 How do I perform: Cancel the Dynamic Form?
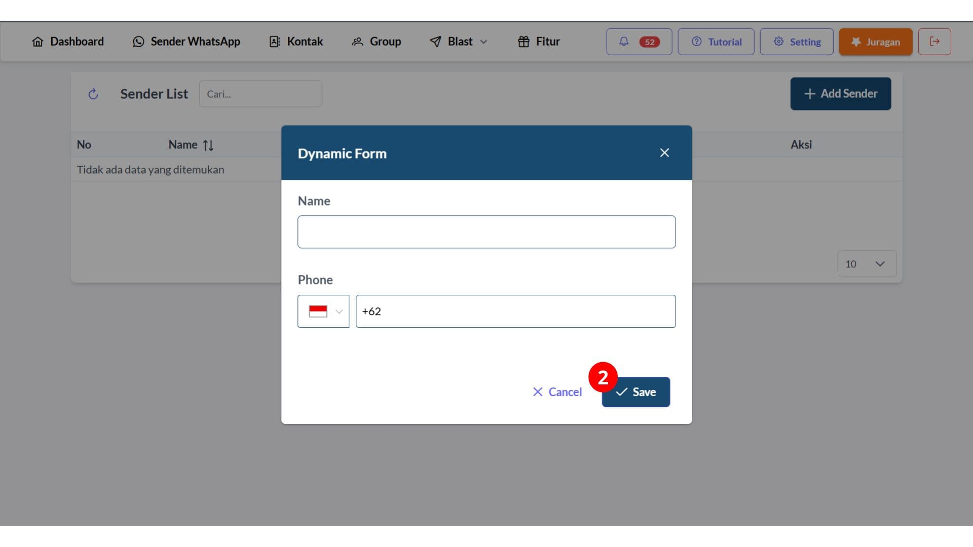tap(557, 392)
